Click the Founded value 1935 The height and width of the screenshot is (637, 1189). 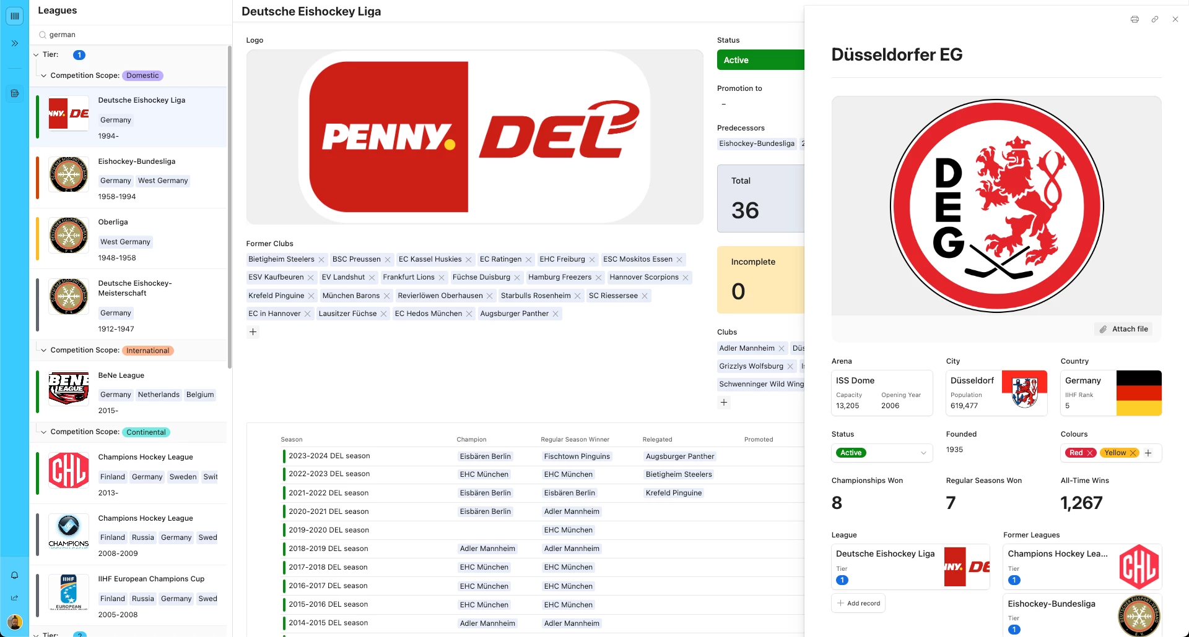954,450
